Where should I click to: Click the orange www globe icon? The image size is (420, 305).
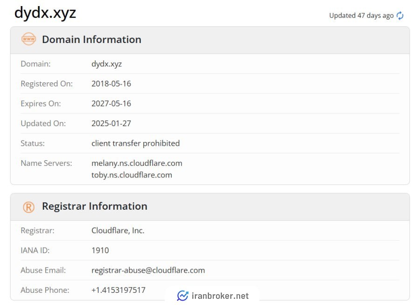tap(28, 39)
